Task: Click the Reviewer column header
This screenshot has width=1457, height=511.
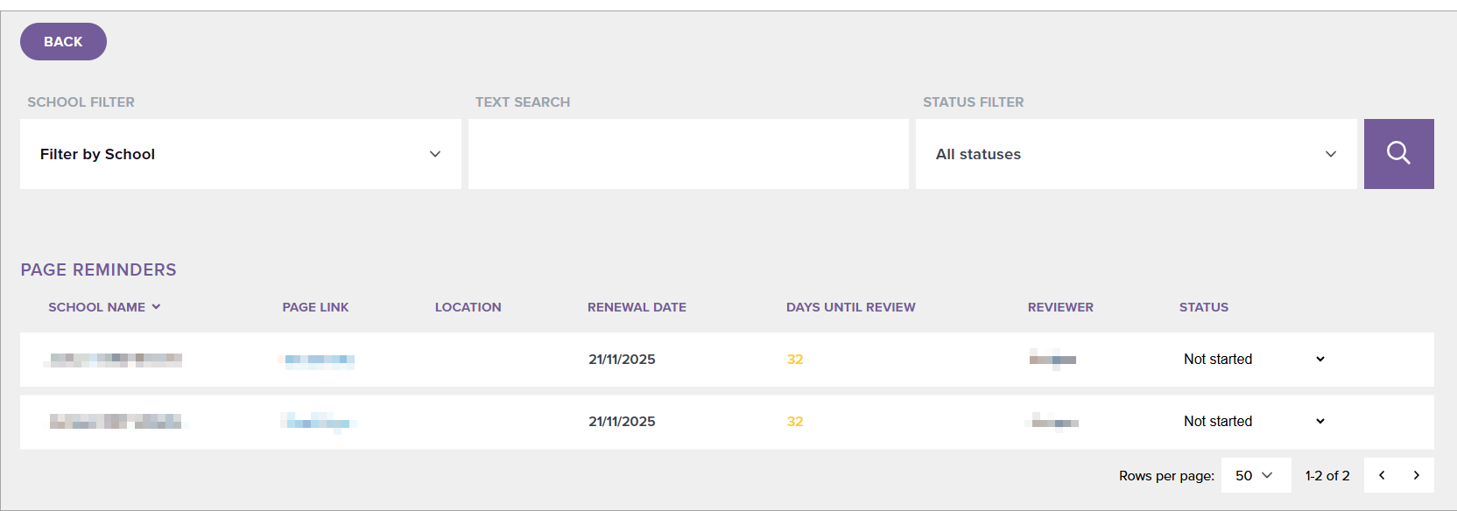Action: 1060,307
